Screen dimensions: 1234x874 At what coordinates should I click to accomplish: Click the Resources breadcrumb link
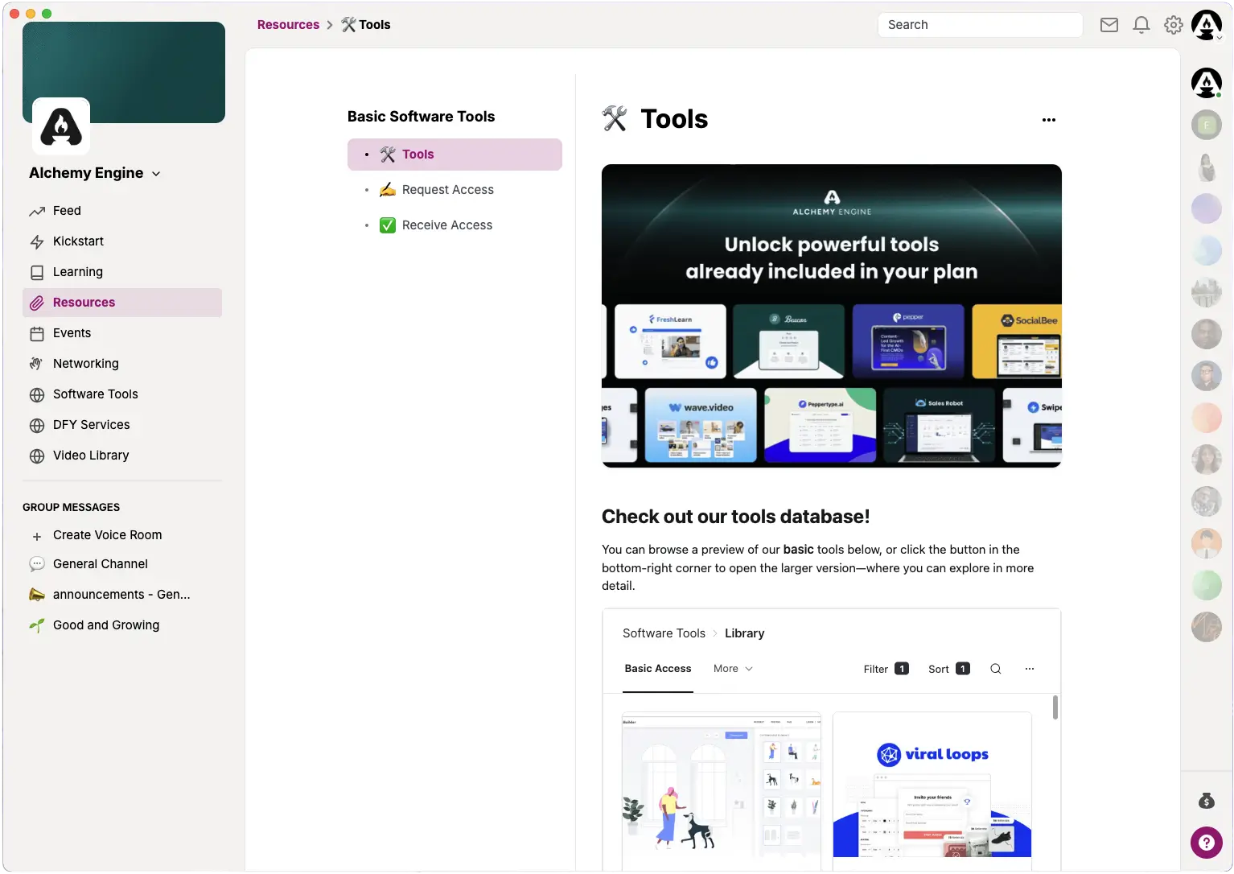288,25
